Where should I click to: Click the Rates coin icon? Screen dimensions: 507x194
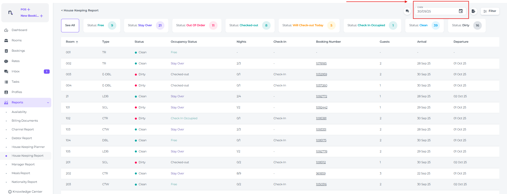[x=6, y=61]
